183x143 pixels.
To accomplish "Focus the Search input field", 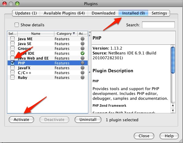I will 158,25.
